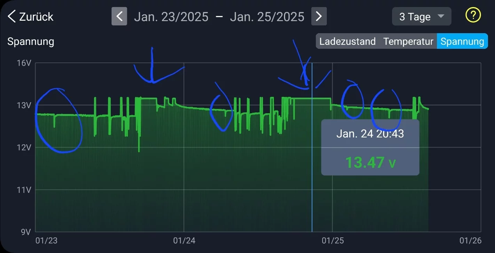
Task: Open help via the yellow question mark
Action: coord(473,16)
